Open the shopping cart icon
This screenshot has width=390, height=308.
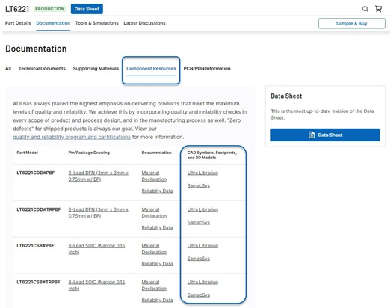coord(379,9)
